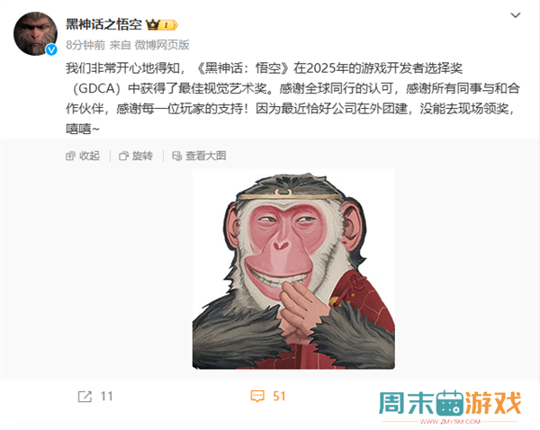Collapse the image with 收起

[x=83, y=156]
